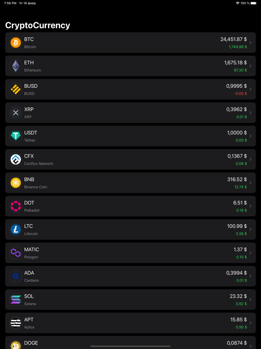This screenshot has height=349, width=261.
Task: Open details via the ETH chevron arrow
Action: (251, 66)
